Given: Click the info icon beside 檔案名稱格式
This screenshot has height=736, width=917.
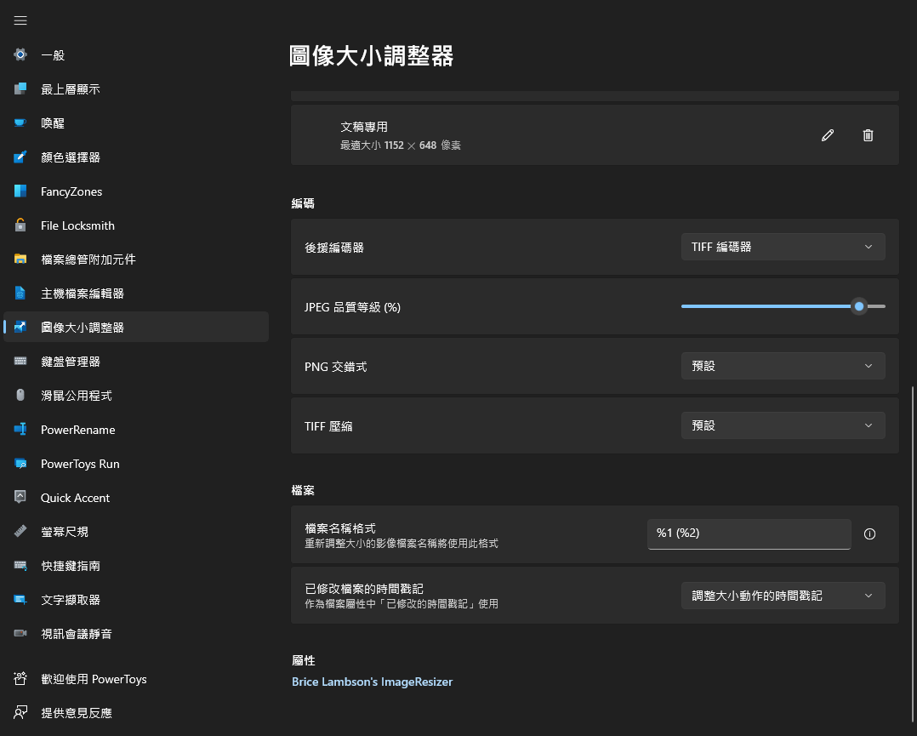Looking at the screenshot, I should point(869,533).
